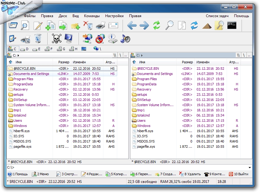Select Users folder in right panel
Viewport: 260px width, 193px height.
pos(186,121)
